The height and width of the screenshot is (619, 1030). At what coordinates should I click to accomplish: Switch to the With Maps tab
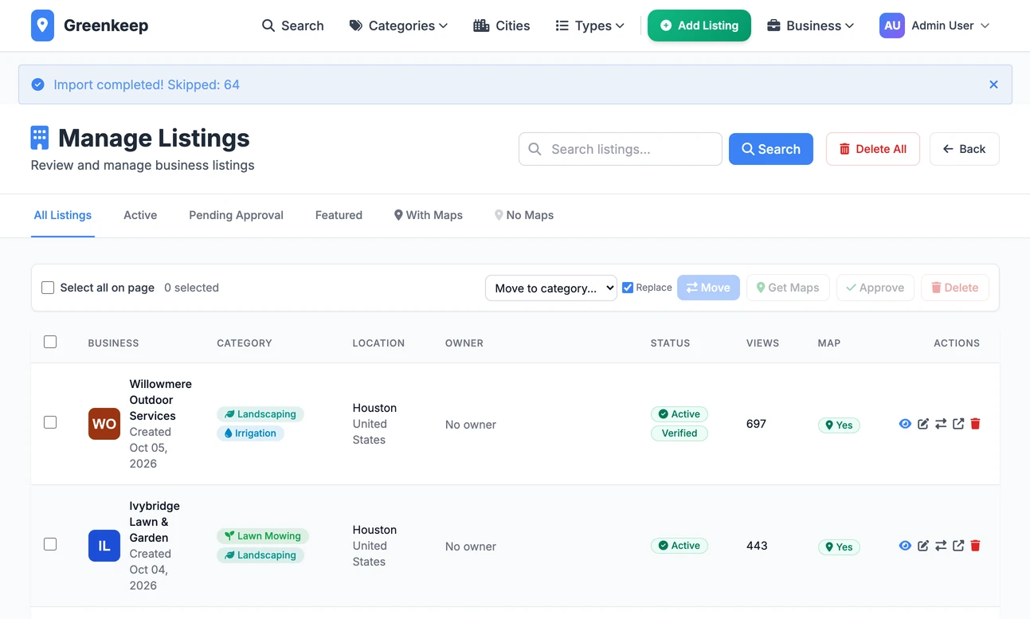429,215
